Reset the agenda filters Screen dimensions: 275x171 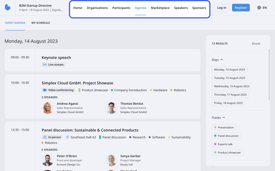[256, 43]
